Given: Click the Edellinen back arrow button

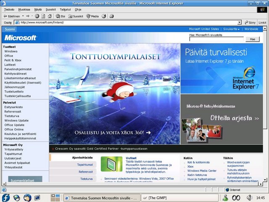Looking at the screenshot, I should (x=12, y=16).
